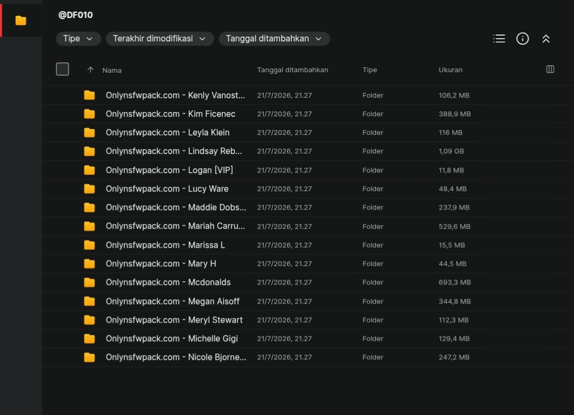Click the date cell in Lucy Ware row
This screenshot has height=415, width=574.
tap(284, 189)
